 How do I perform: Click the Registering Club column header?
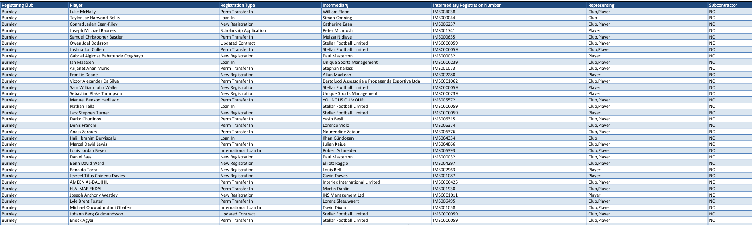18,5
